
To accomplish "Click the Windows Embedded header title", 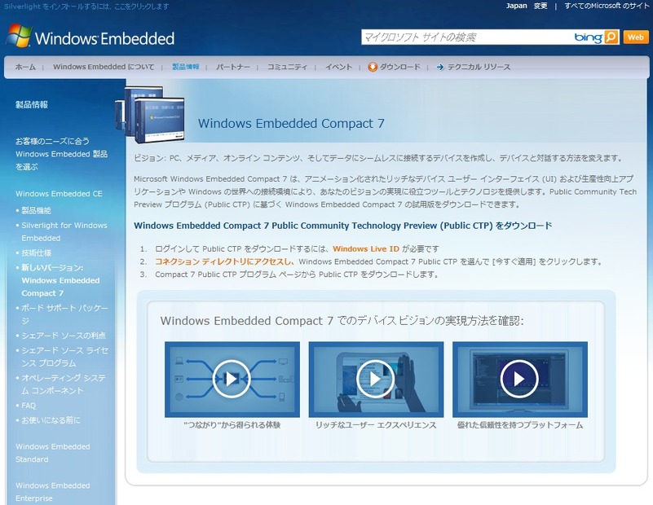I will [104, 38].
